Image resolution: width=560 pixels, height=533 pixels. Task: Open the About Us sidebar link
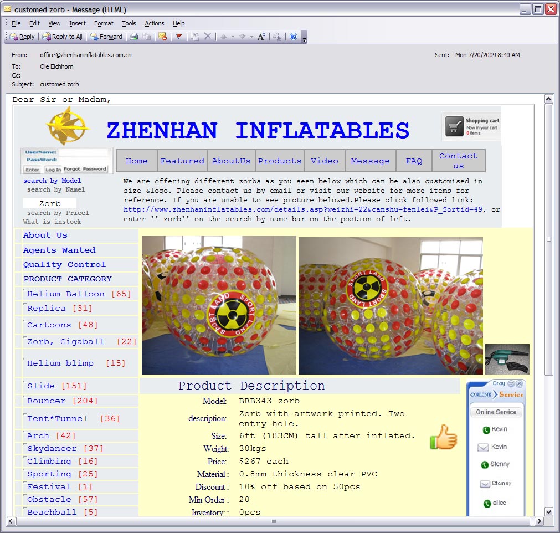coord(45,235)
